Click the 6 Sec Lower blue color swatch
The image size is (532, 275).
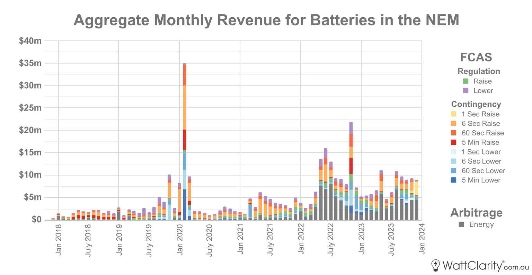click(453, 161)
